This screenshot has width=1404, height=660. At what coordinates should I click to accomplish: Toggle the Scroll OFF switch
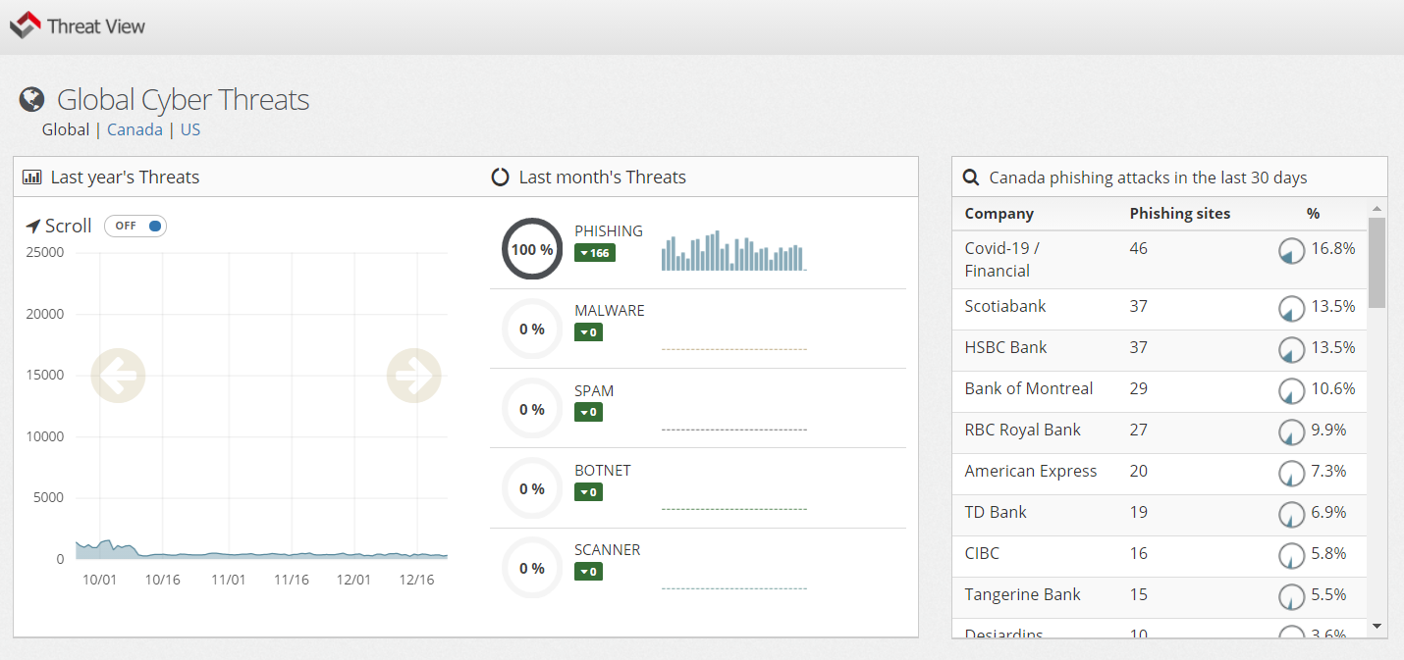135,226
